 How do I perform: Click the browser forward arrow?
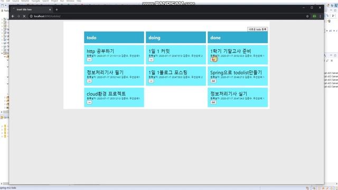pyautogui.click(x=18, y=16)
